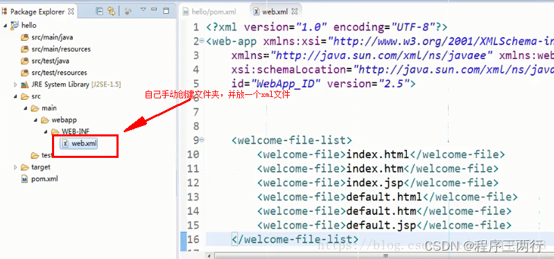Click the main folder icon
This screenshot has width=554, height=259.
click(x=35, y=108)
